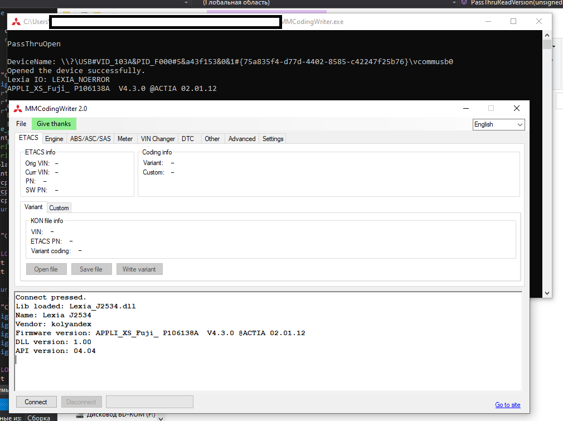This screenshot has width=563, height=421.
Task: Close the MMCodingWriter 2.0 window
Action: pos(517,108)
